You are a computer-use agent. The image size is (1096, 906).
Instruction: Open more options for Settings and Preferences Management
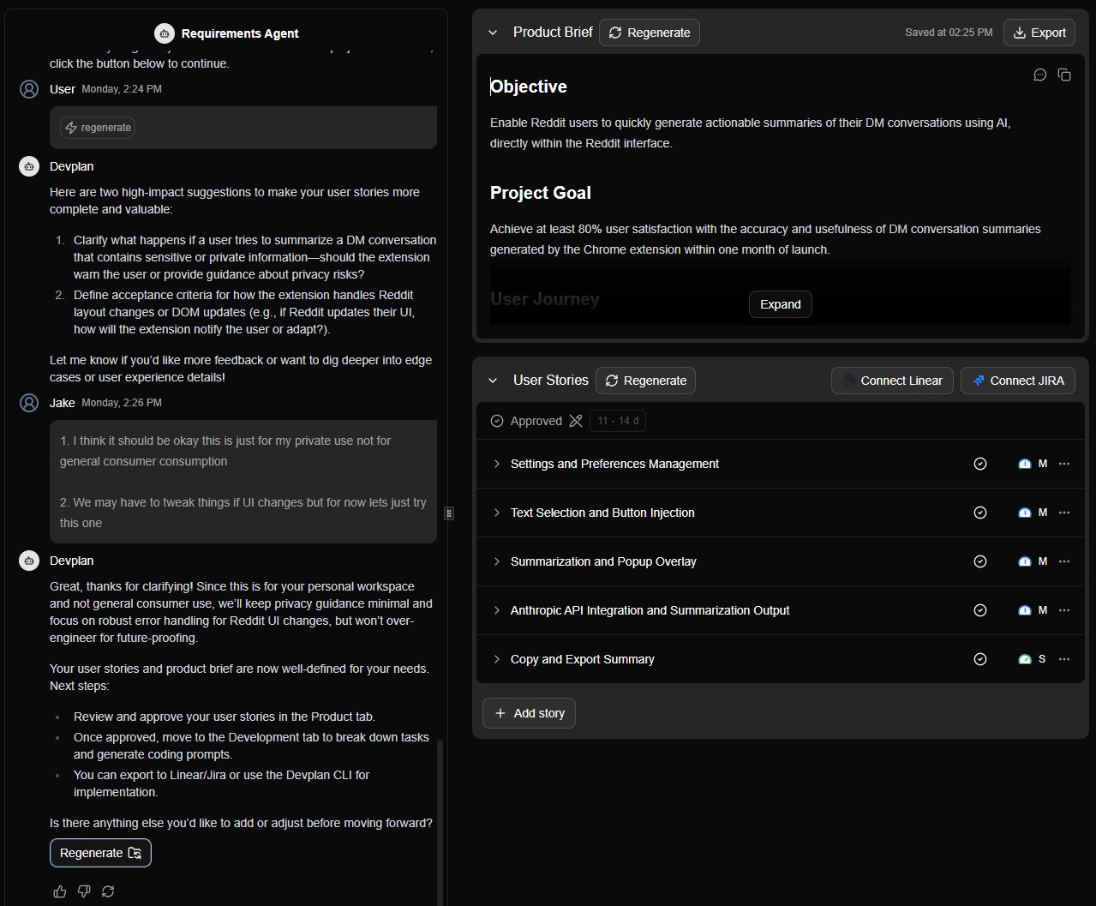(1064, 464)
